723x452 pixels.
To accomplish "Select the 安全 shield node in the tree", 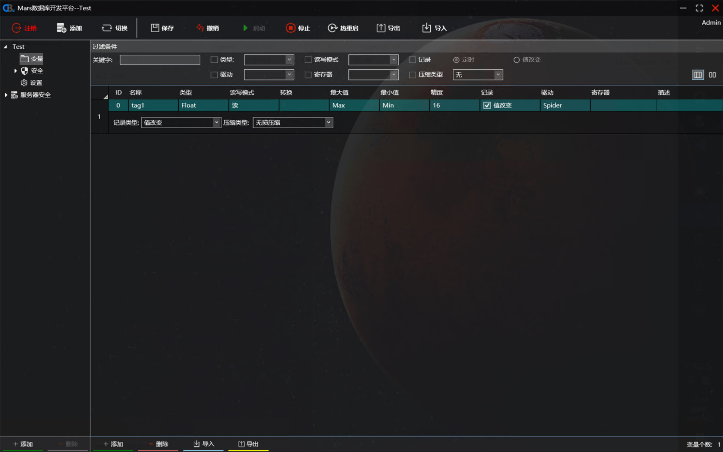I will pos(32,71).
